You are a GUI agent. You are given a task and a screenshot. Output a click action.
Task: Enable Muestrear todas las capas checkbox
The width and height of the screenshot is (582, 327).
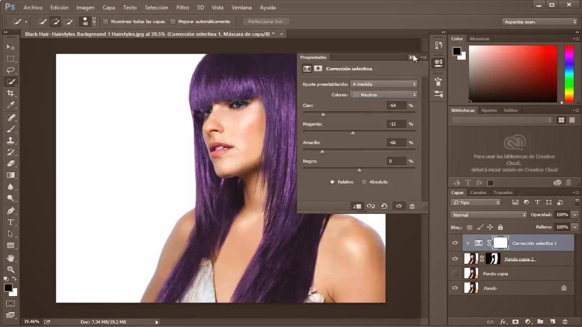[106, 21]
